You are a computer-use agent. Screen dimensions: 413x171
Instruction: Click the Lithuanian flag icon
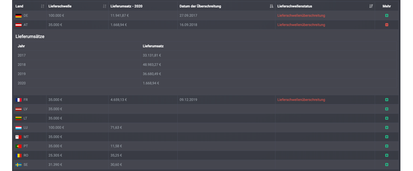(19, 118)
